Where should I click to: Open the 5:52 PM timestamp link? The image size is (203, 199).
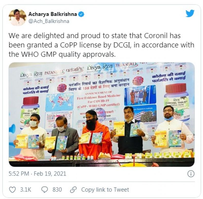click(19, 174)
